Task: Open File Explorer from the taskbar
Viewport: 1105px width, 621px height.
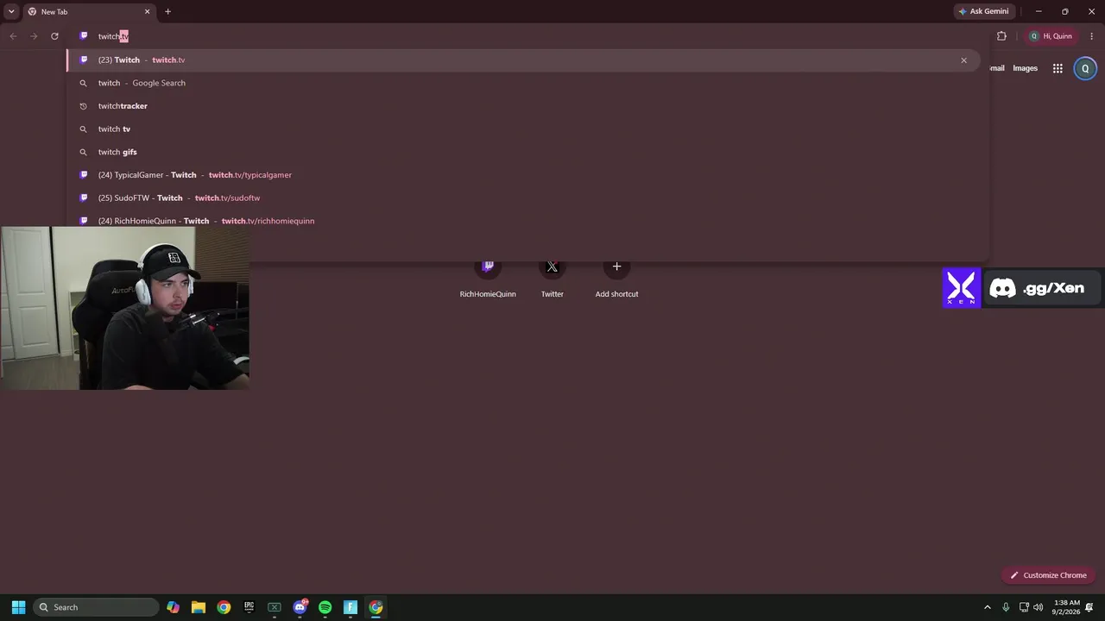Action: 199,607
